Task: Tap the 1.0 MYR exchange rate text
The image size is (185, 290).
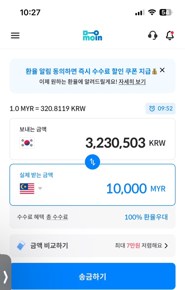Action: [48, 109]
